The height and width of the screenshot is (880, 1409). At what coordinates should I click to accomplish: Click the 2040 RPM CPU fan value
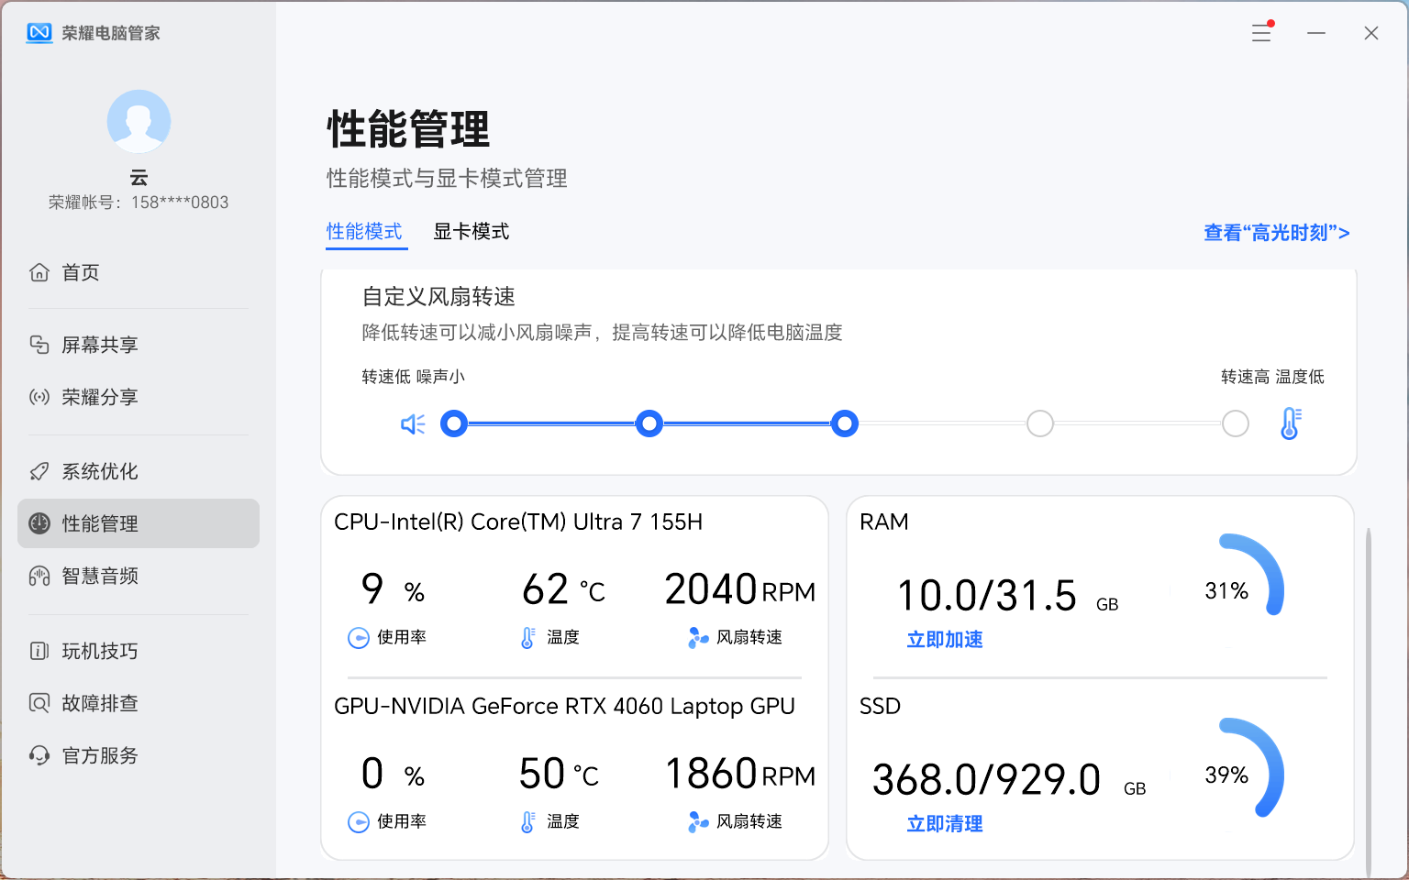tap(739, 589)
